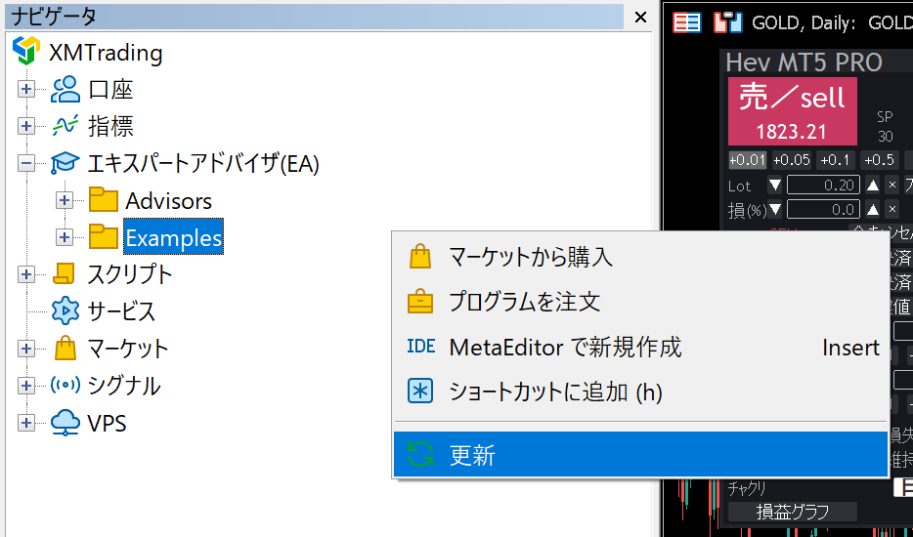The width and height of the screenshot is (913, 537).
Task: Collapse the エキスパートアドバイザ(EA) node
Action: (x=26, y=163)
